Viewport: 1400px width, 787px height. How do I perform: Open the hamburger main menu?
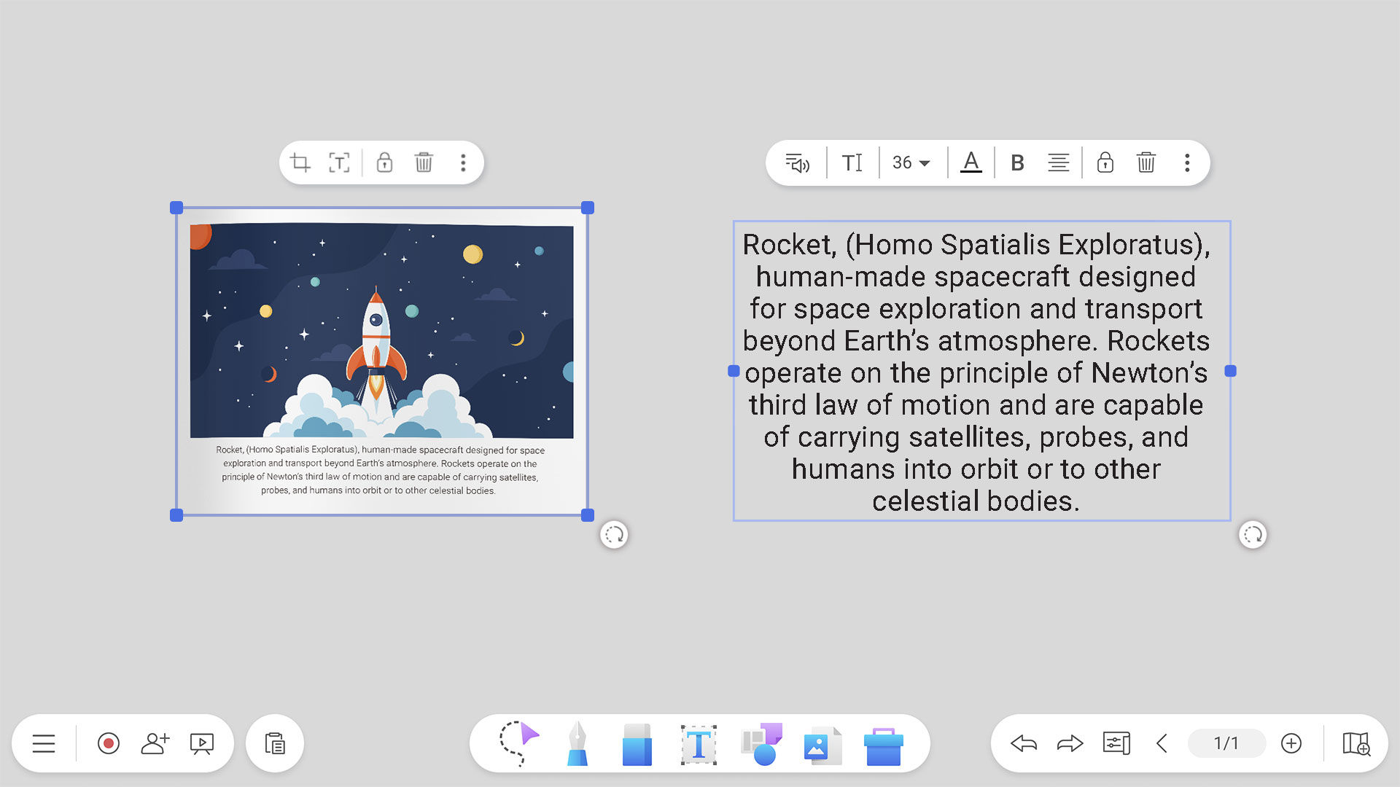pos(44,743)
